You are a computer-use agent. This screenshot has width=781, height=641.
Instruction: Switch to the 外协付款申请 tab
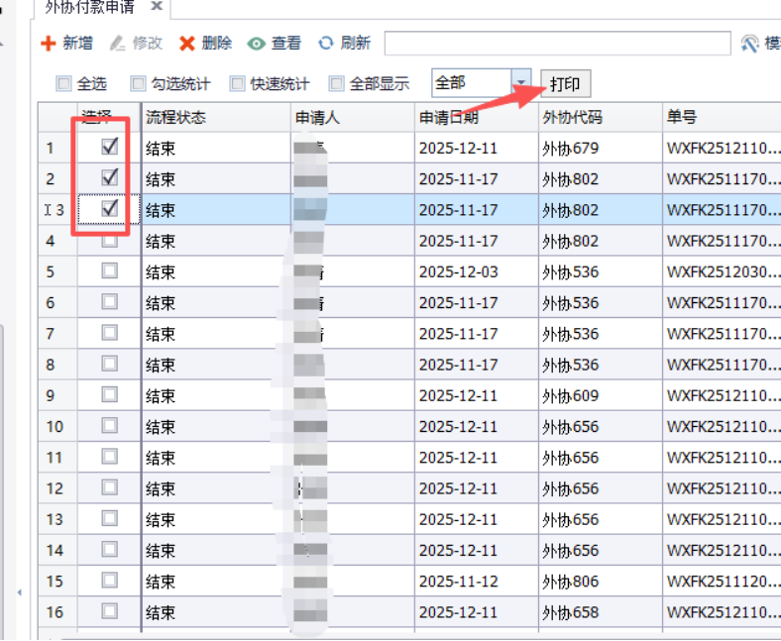(x=89, y=7)
